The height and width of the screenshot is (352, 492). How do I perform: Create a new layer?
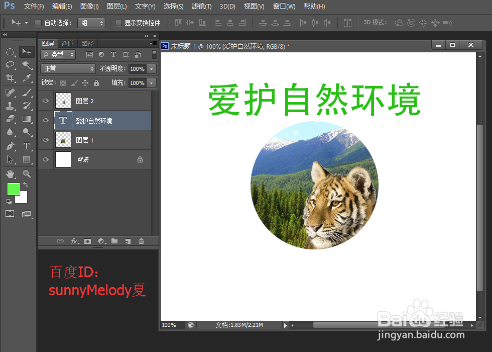128,241
